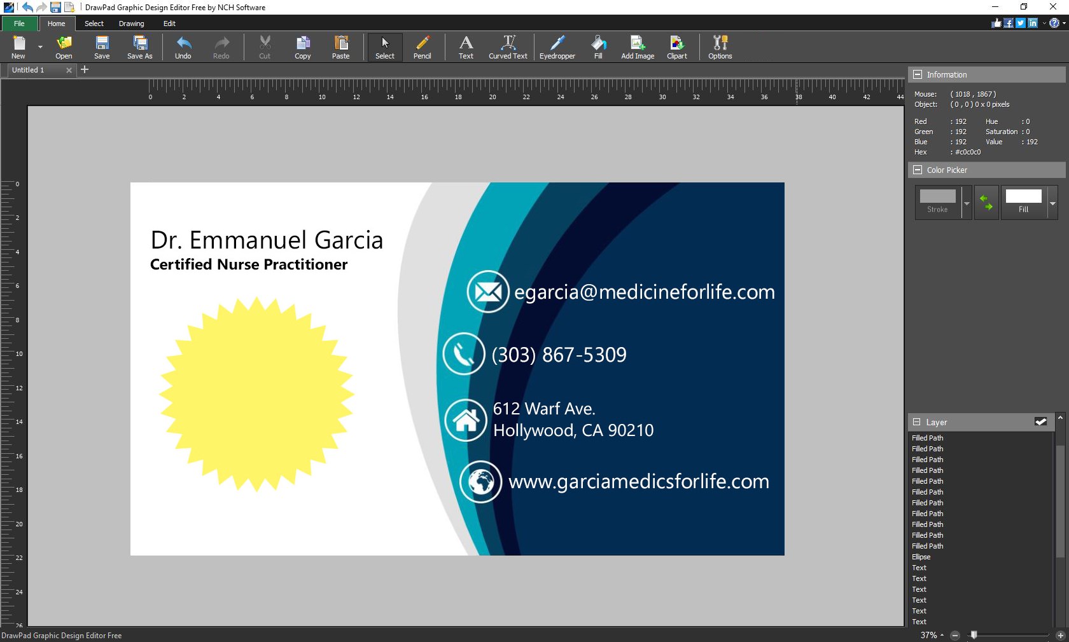Click the Twitter share icon
This screenshot has height=642, width=1069.
[x=1019, y=23]
